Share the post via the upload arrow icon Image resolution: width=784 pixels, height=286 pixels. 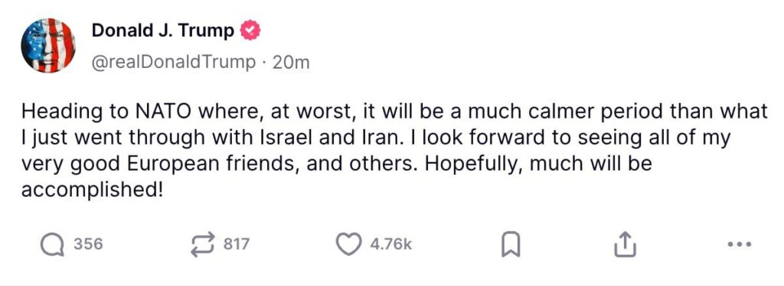point(625,245)
